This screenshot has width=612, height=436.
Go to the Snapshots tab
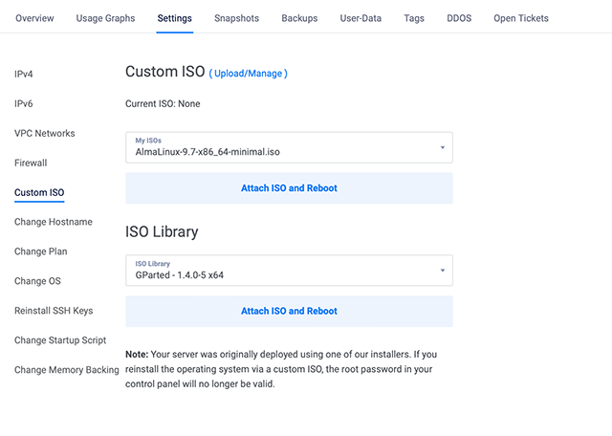pyautogui.click(x=236, y=18)
